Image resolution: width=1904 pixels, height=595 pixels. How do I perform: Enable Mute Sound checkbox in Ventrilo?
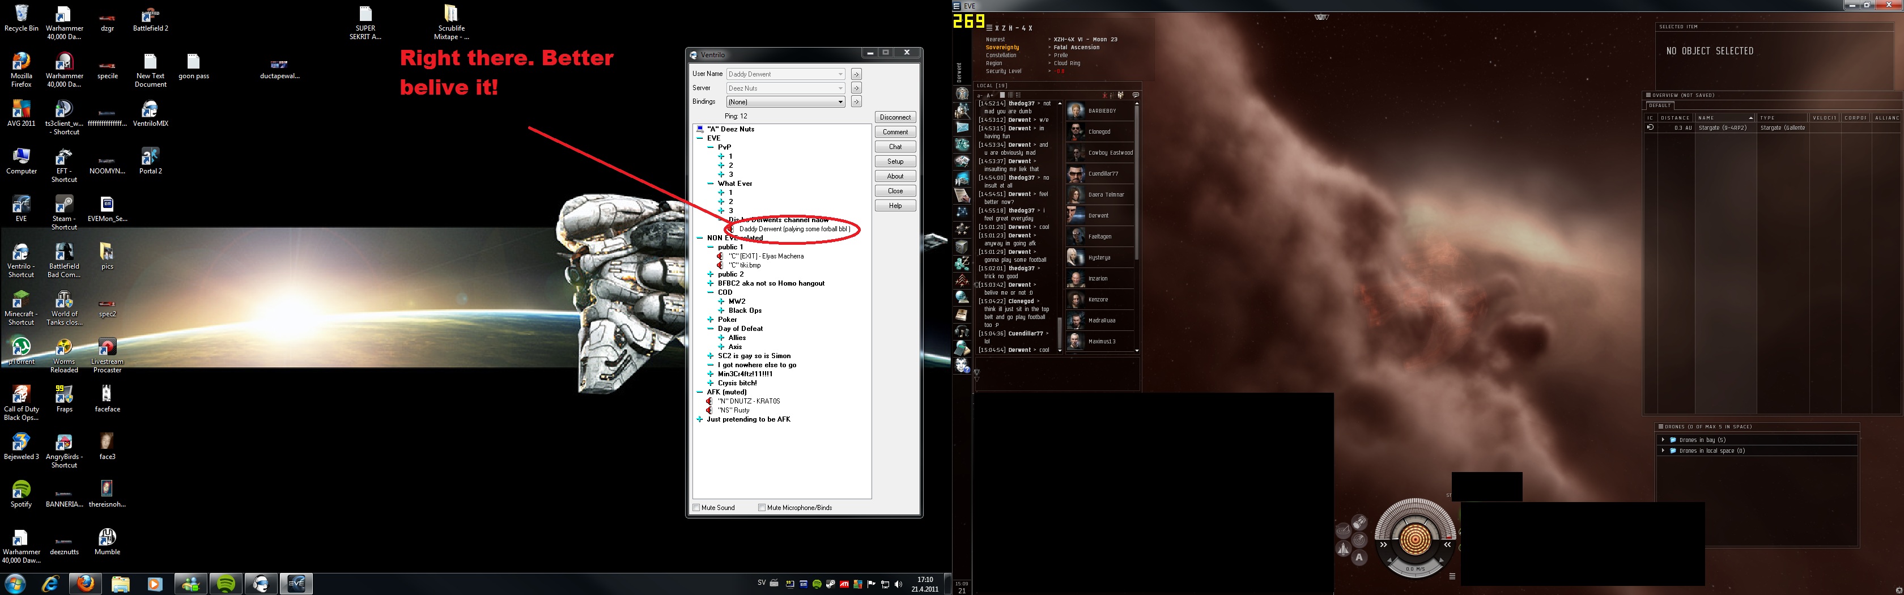tap(696, 508)
